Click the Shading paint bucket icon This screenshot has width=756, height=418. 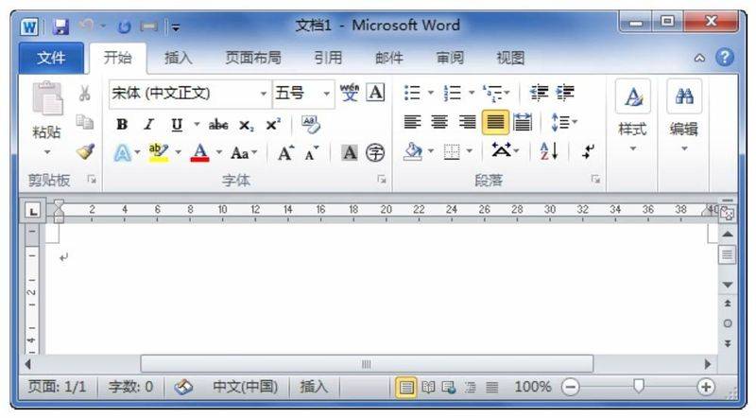coord(413,152)
